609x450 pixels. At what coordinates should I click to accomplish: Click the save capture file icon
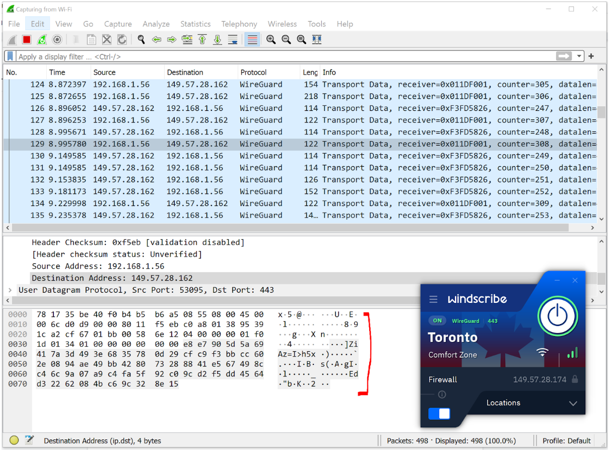click(x=91, y=39)
